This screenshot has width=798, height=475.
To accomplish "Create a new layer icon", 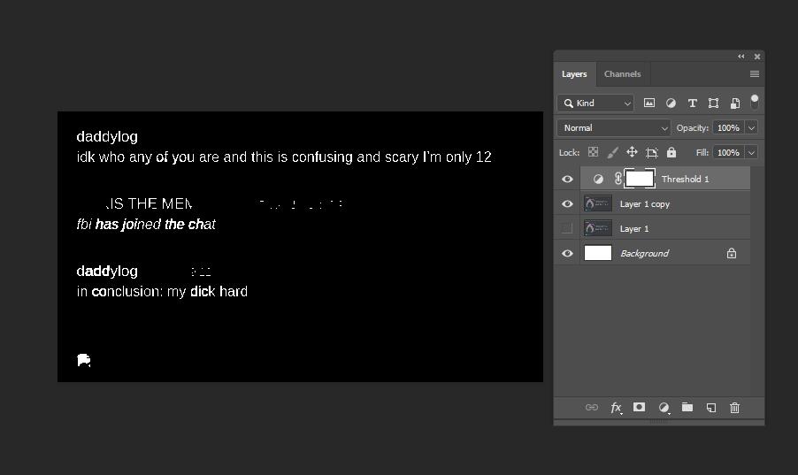I will click(x=711, y=407).
